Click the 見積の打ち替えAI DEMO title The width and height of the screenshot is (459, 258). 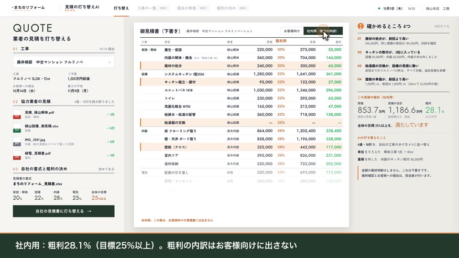coord(82,8)
